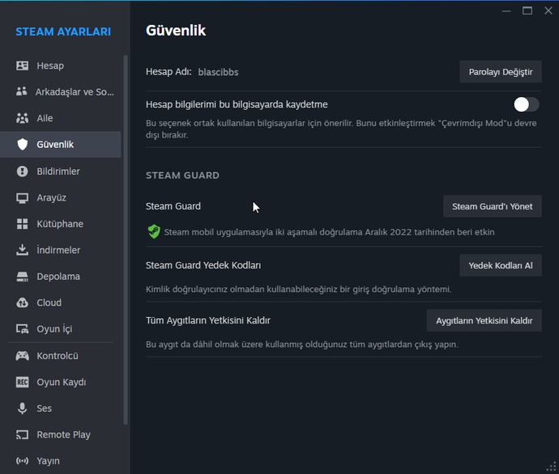
Task: Click the exclamation icon beside Bildirimler
Action: (x=22, y=171)
